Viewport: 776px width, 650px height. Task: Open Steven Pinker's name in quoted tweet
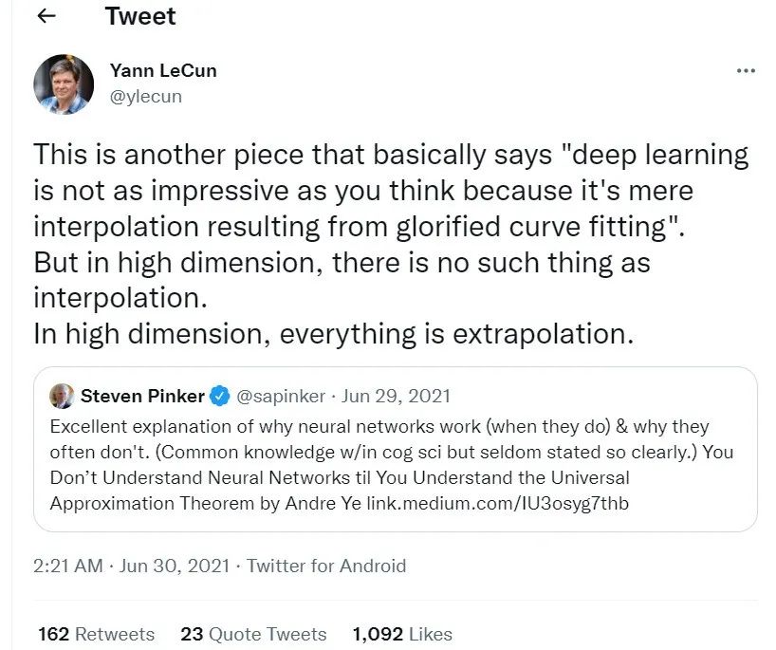tap(142, 395)
